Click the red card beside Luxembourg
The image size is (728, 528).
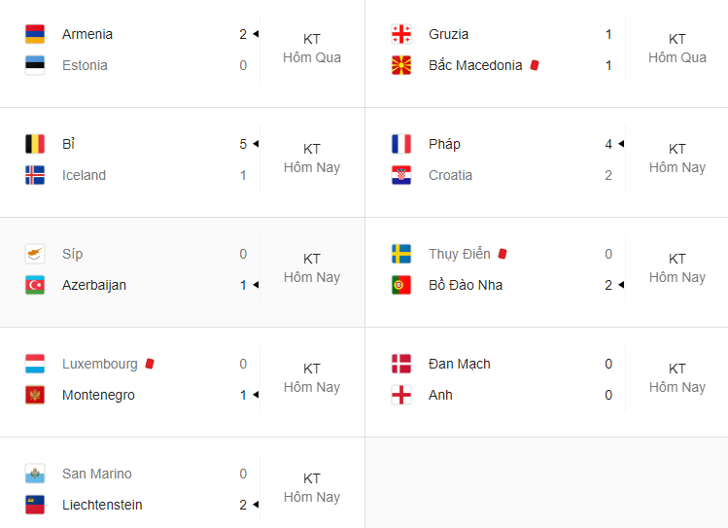click(150, 364)
